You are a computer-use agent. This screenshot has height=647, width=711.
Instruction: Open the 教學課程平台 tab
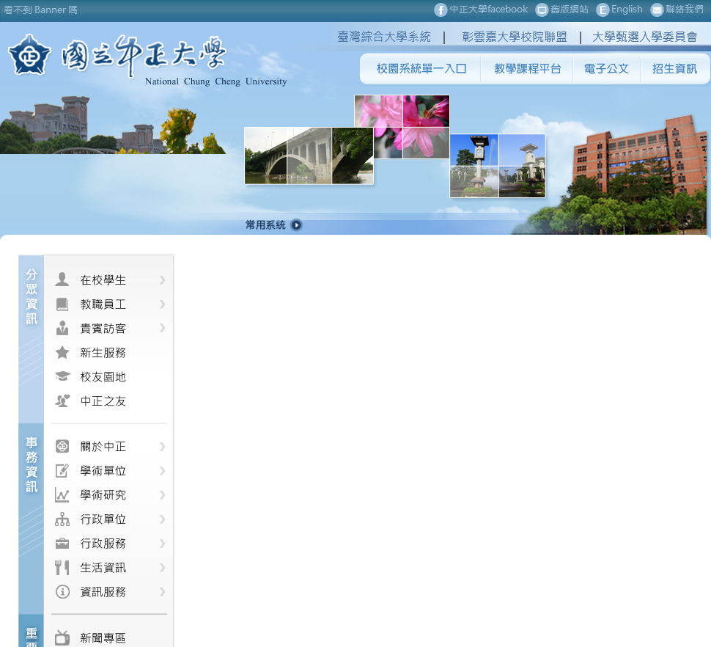click(x=527, y=69)
